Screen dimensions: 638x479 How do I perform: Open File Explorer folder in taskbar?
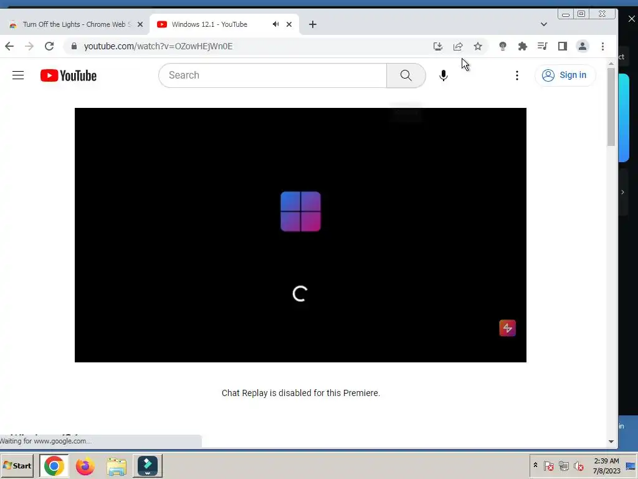(117, 465)
